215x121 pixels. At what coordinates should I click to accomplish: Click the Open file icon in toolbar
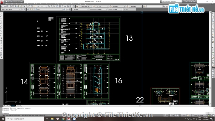point(5,6)
